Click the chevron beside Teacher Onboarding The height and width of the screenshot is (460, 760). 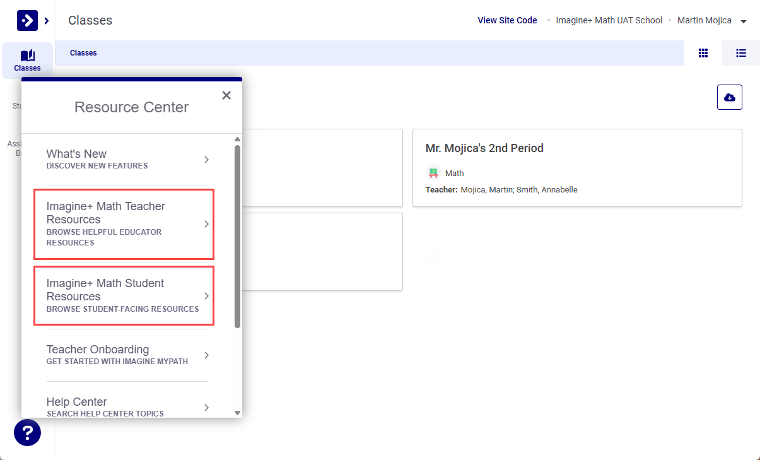click(206, 355)
